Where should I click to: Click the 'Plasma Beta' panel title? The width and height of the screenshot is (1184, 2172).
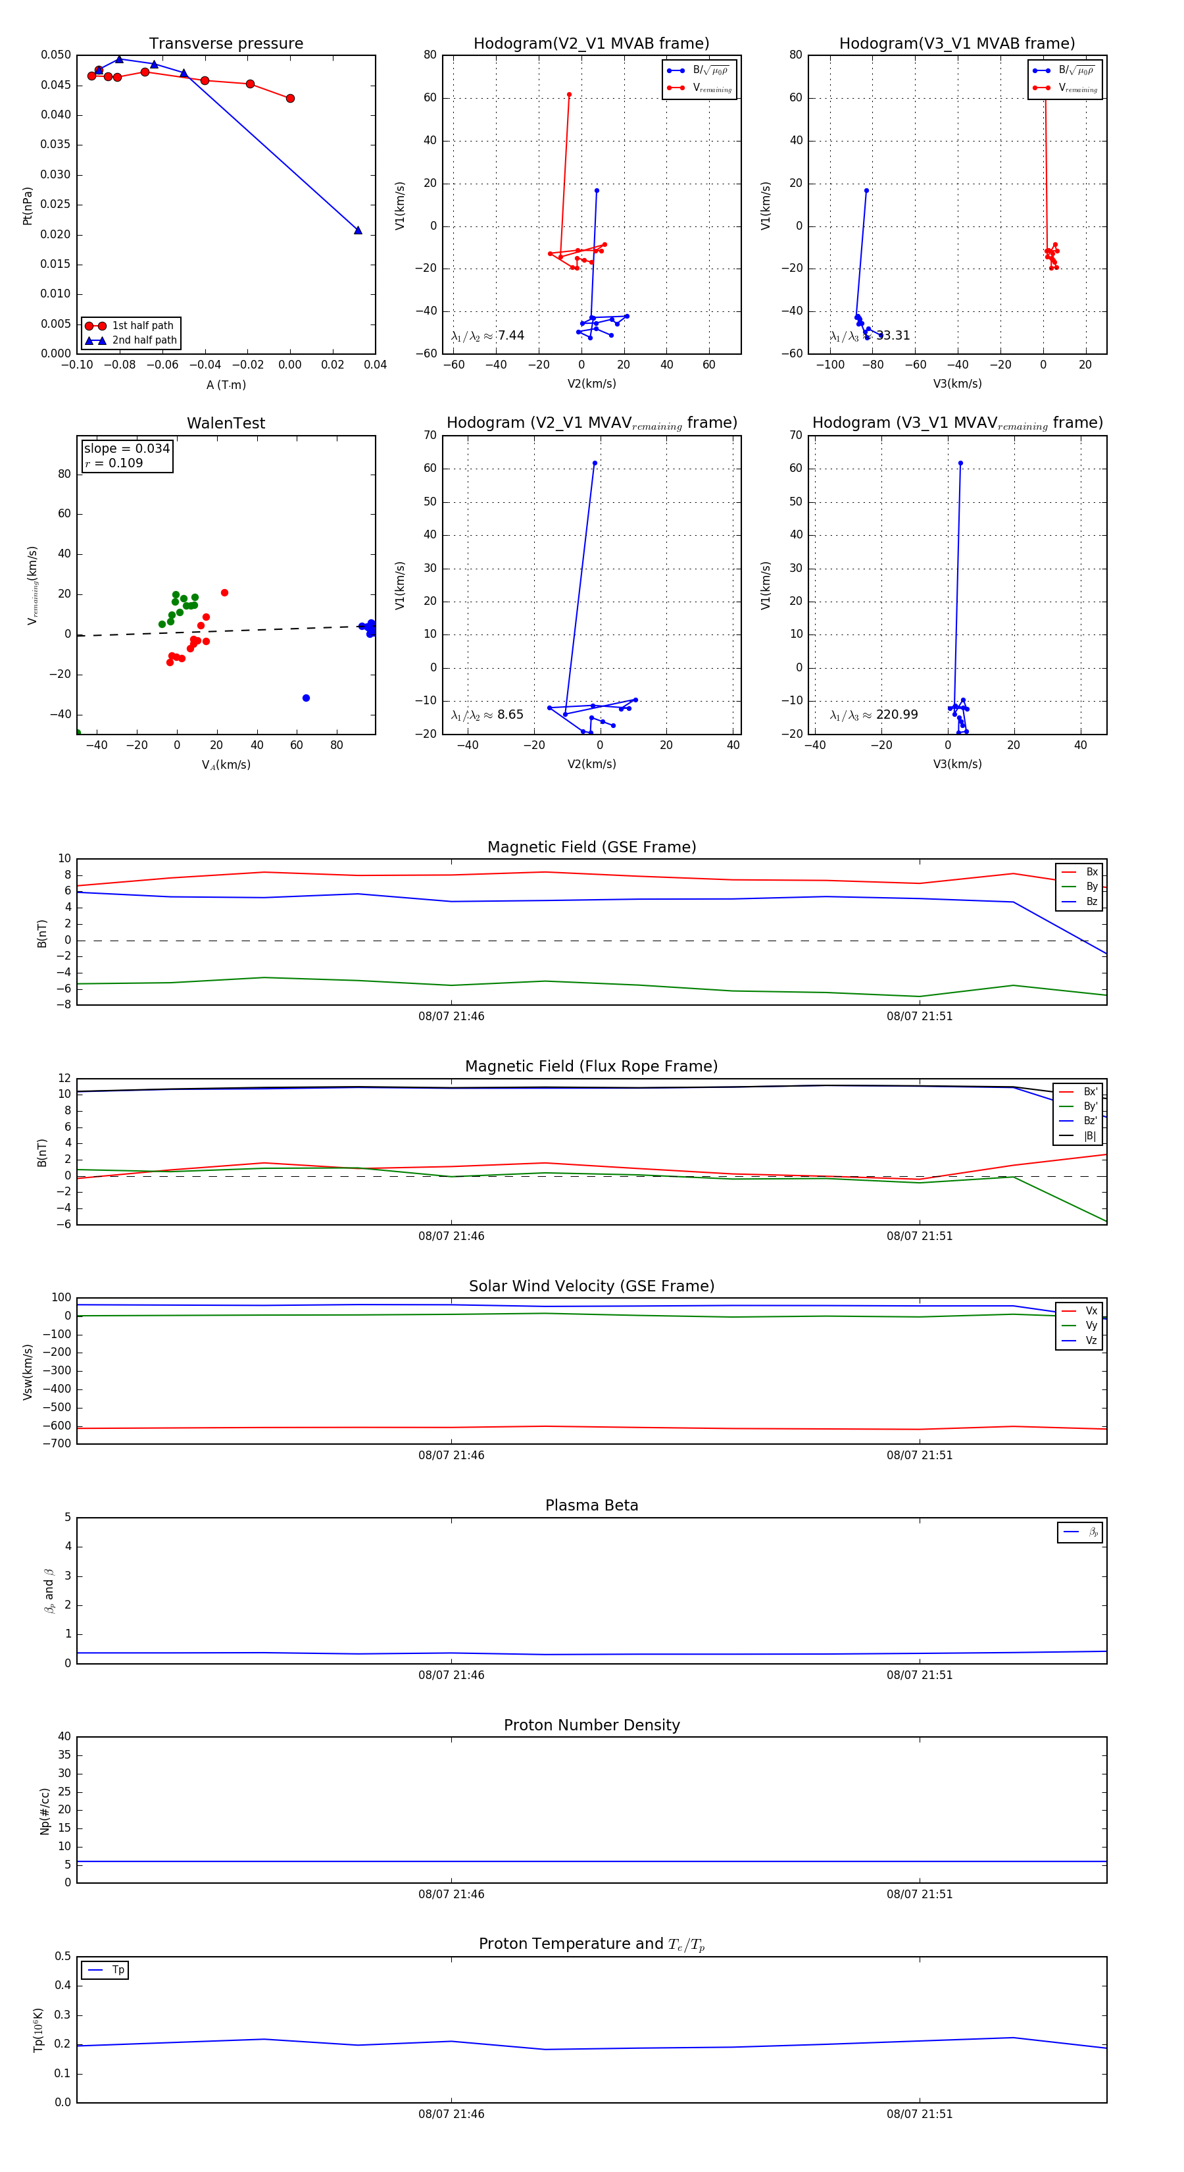coord(591,1506)
